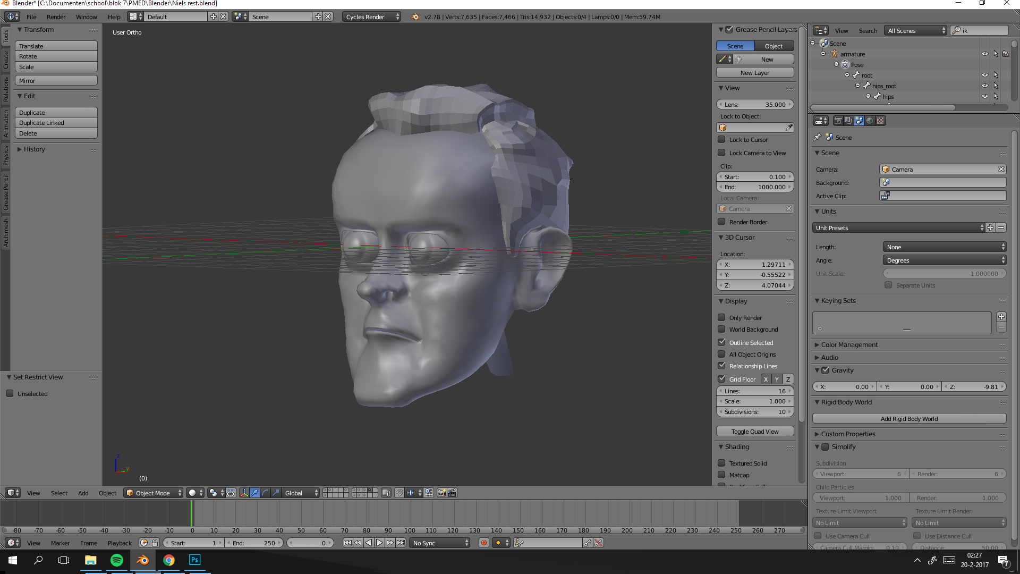1020x574 pixels.
Task: Open the Photoshop icon in taskbar
Action: 195,560
